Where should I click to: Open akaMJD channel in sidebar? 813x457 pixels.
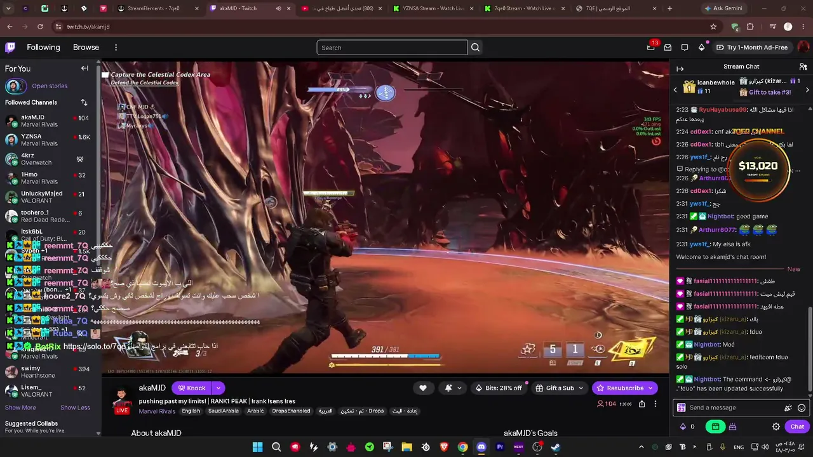click(47, 121)
